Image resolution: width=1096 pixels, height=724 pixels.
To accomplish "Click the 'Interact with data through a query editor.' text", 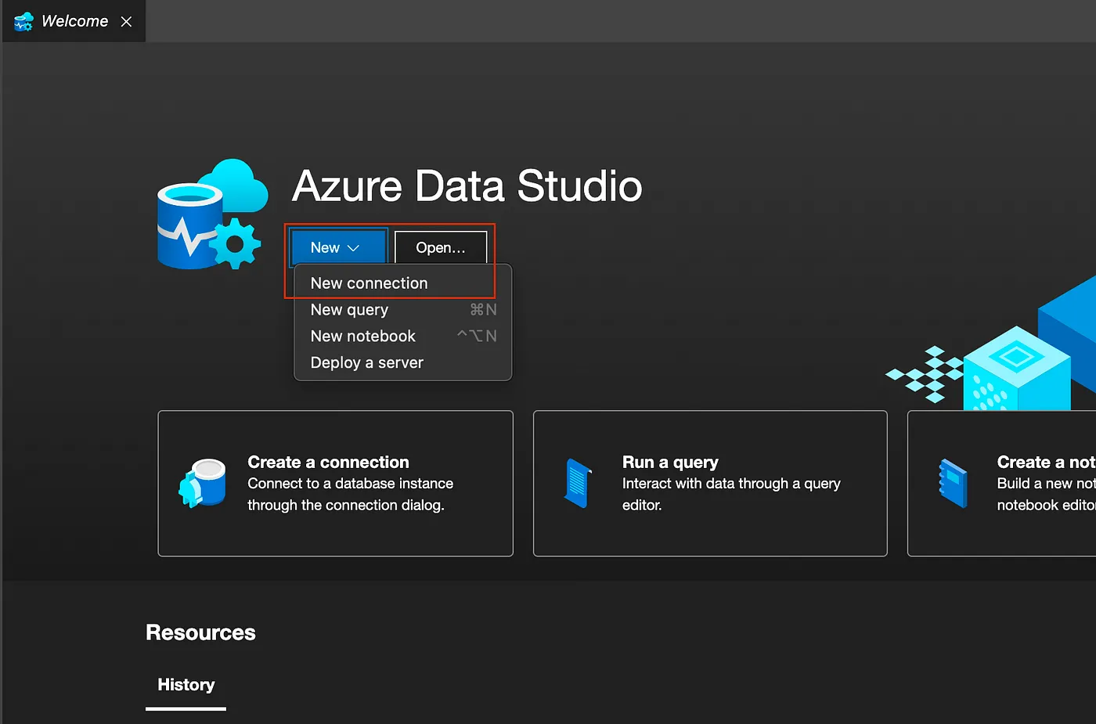I will pos(731,494).
